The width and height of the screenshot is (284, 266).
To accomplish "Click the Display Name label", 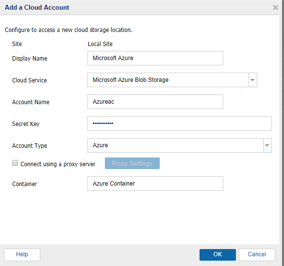I will click(x=30, y=59).
